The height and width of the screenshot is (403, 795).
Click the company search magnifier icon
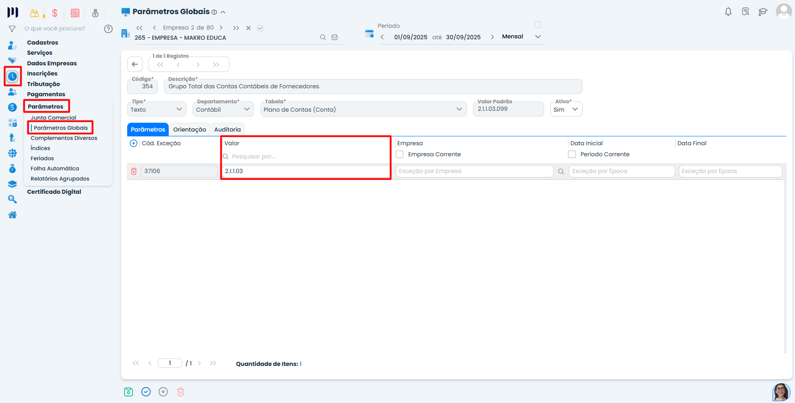tap(323, 38)
